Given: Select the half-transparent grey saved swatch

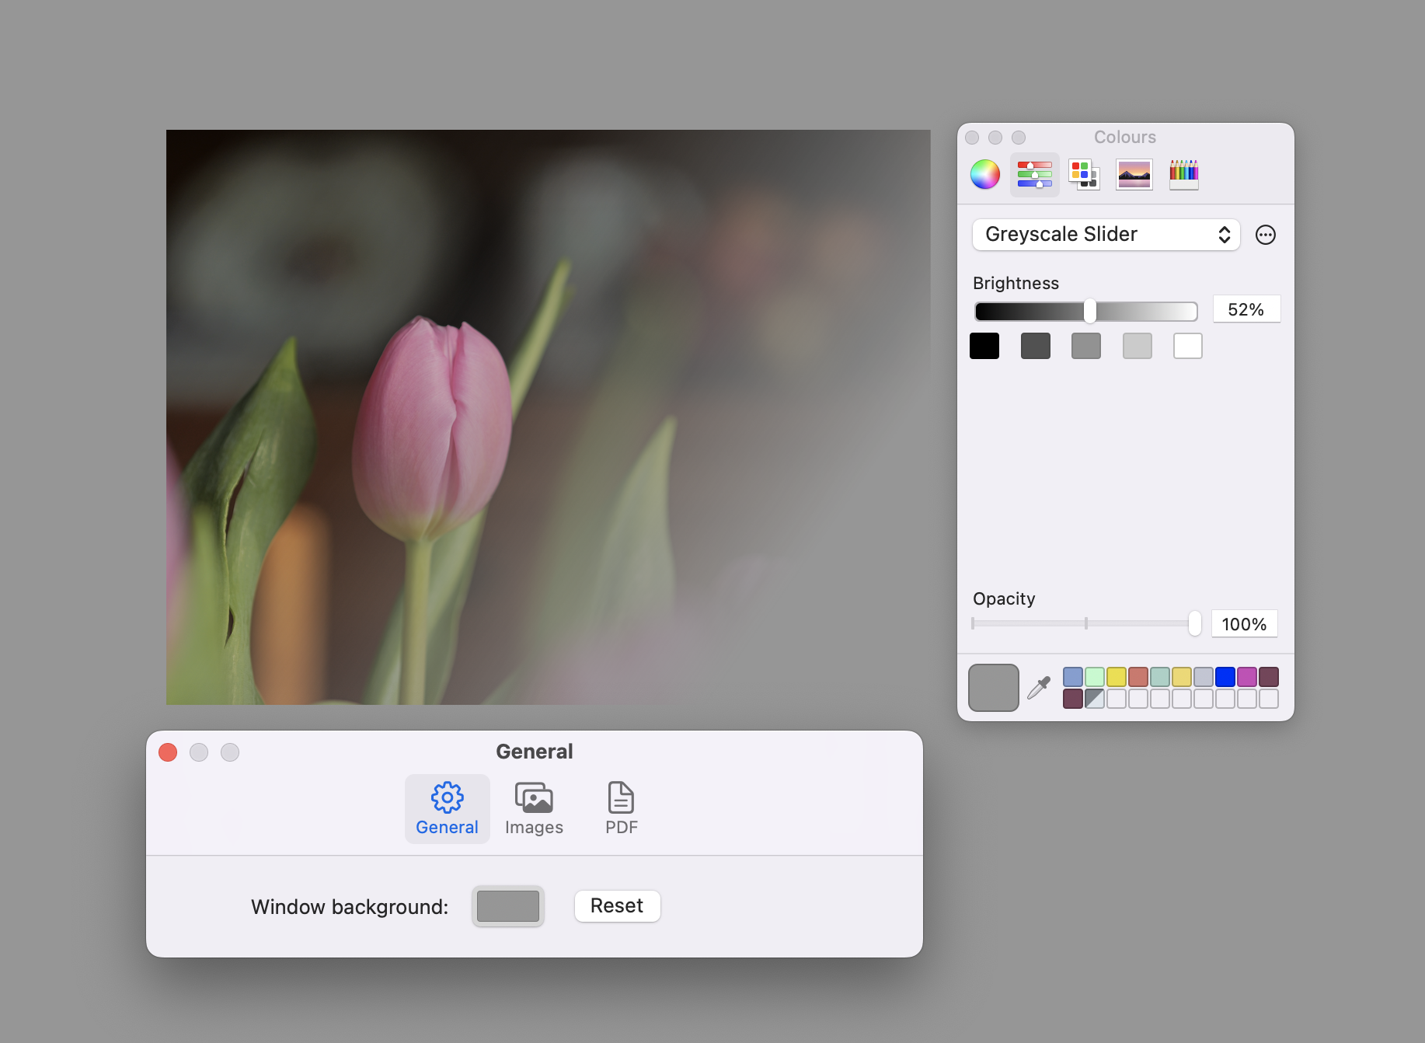Looking at the screenshot, I should (1094, 699).
